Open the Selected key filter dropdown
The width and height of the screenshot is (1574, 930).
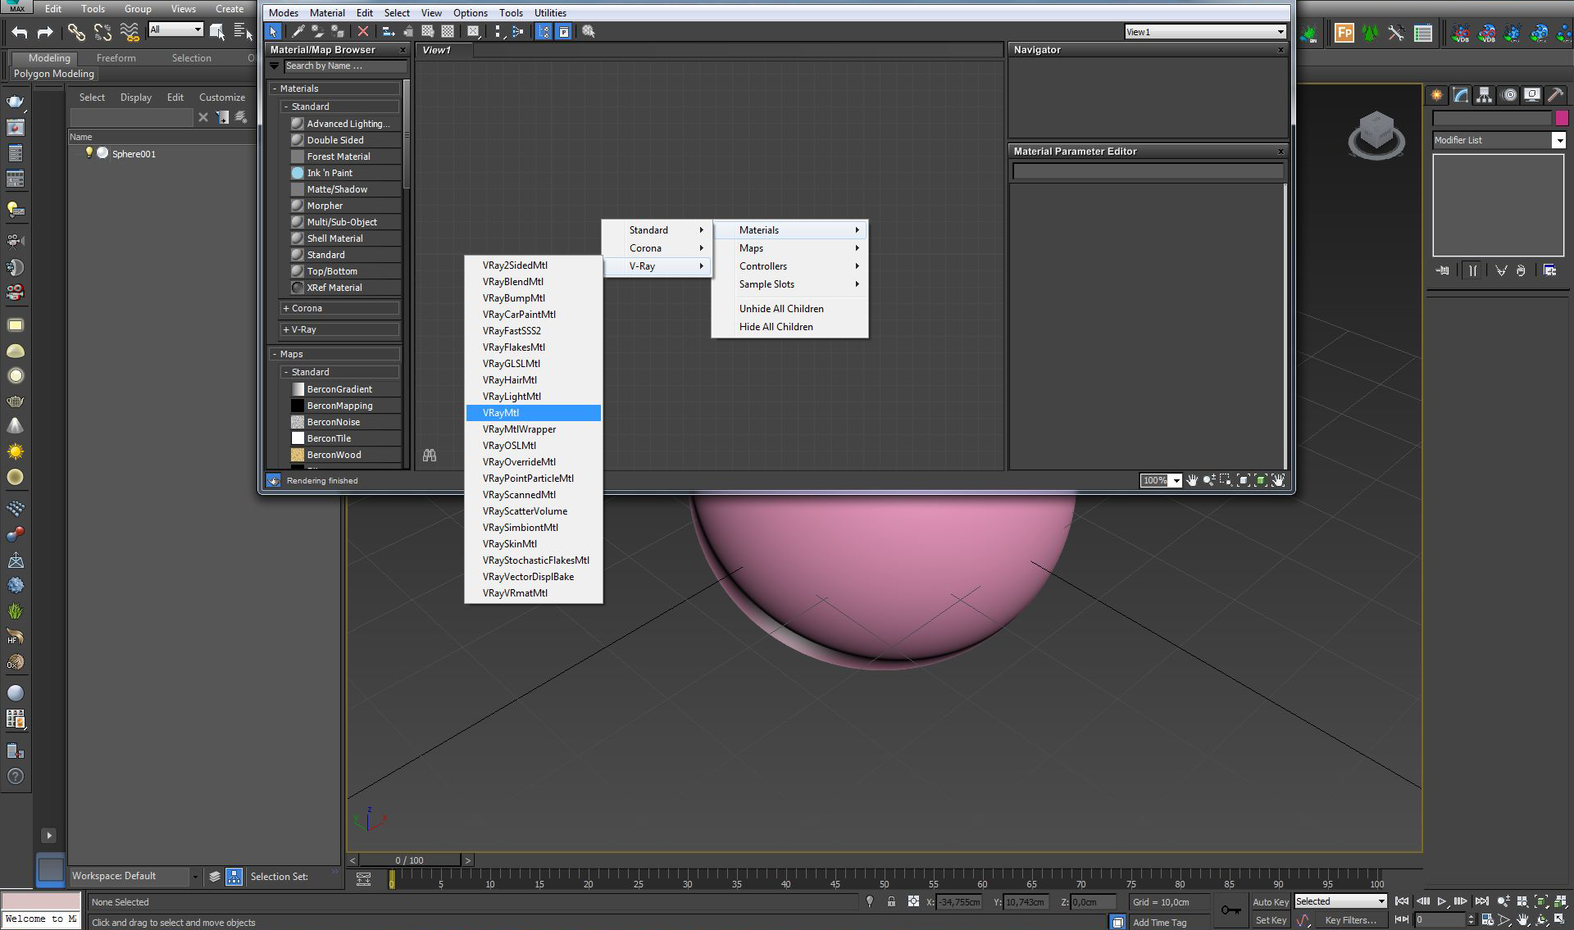coord(1340,901)
